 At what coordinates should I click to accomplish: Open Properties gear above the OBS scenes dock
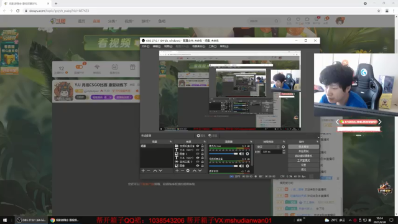(x=201, y=136)
